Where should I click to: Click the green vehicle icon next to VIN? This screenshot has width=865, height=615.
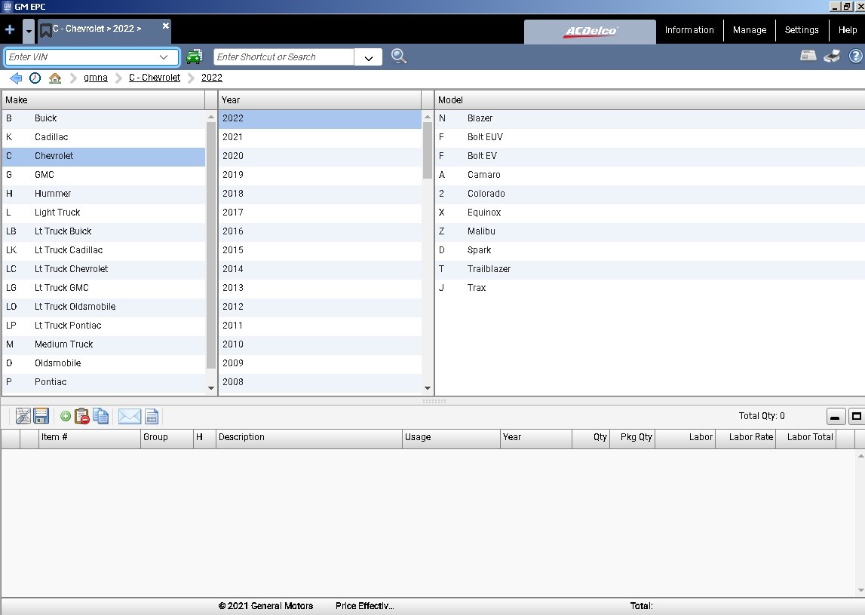194,57
